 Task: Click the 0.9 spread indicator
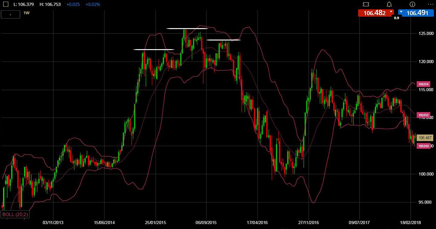(396, 18)
